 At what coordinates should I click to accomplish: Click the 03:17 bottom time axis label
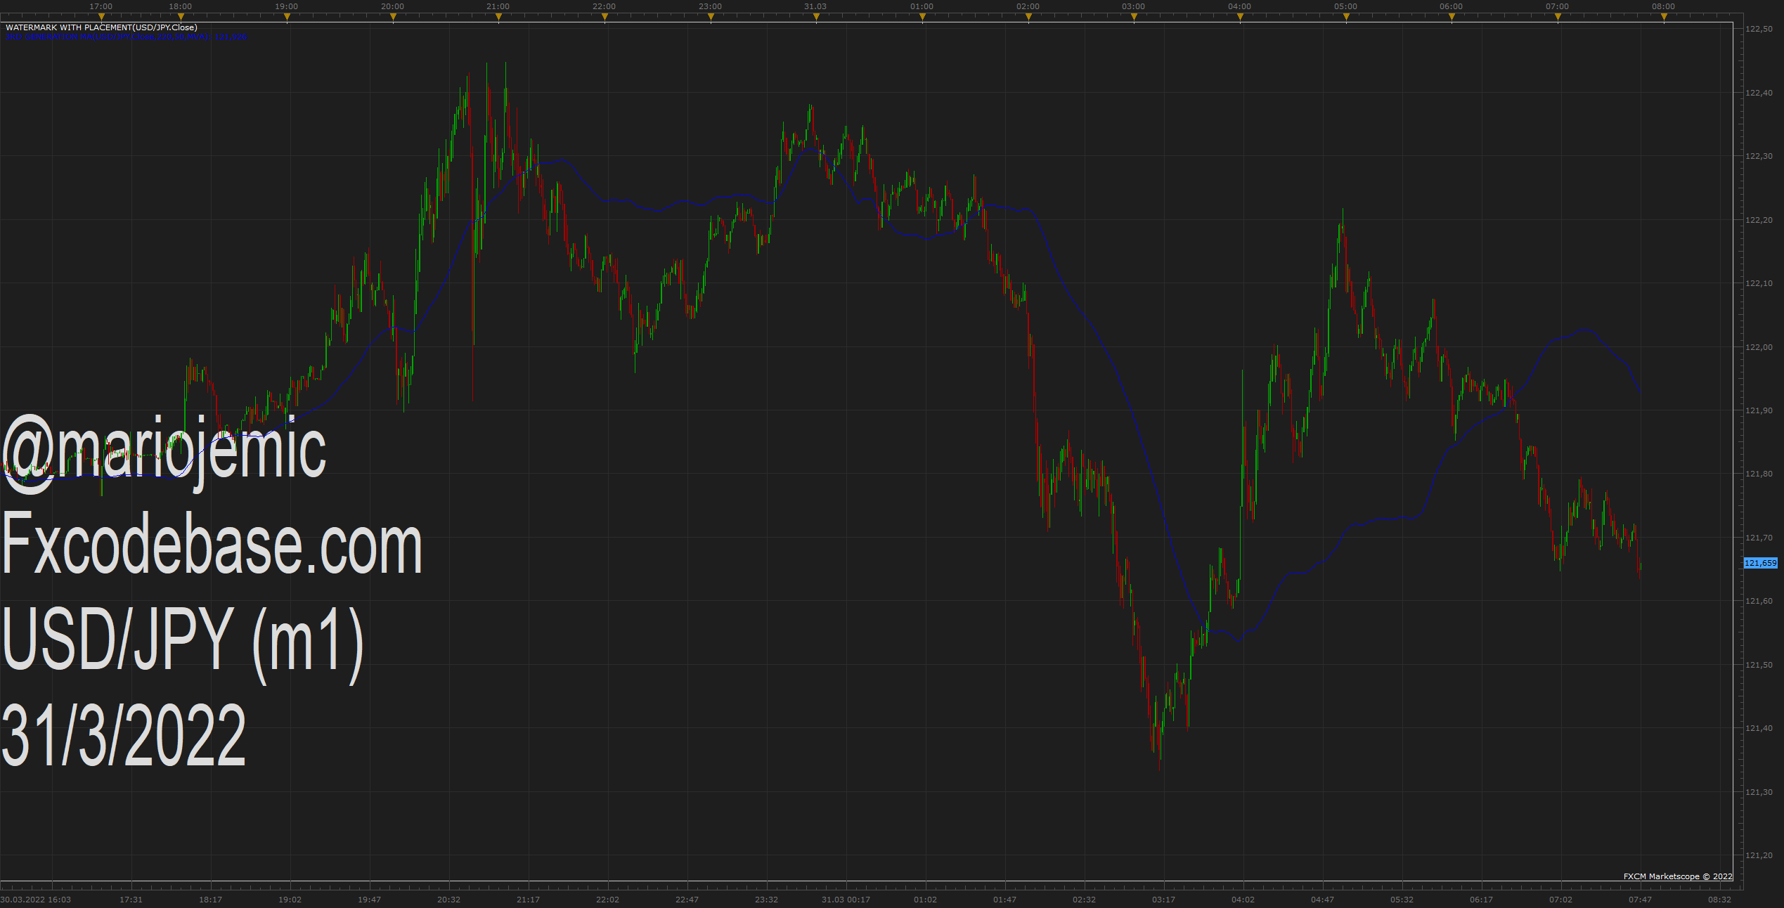point(1163,900)
